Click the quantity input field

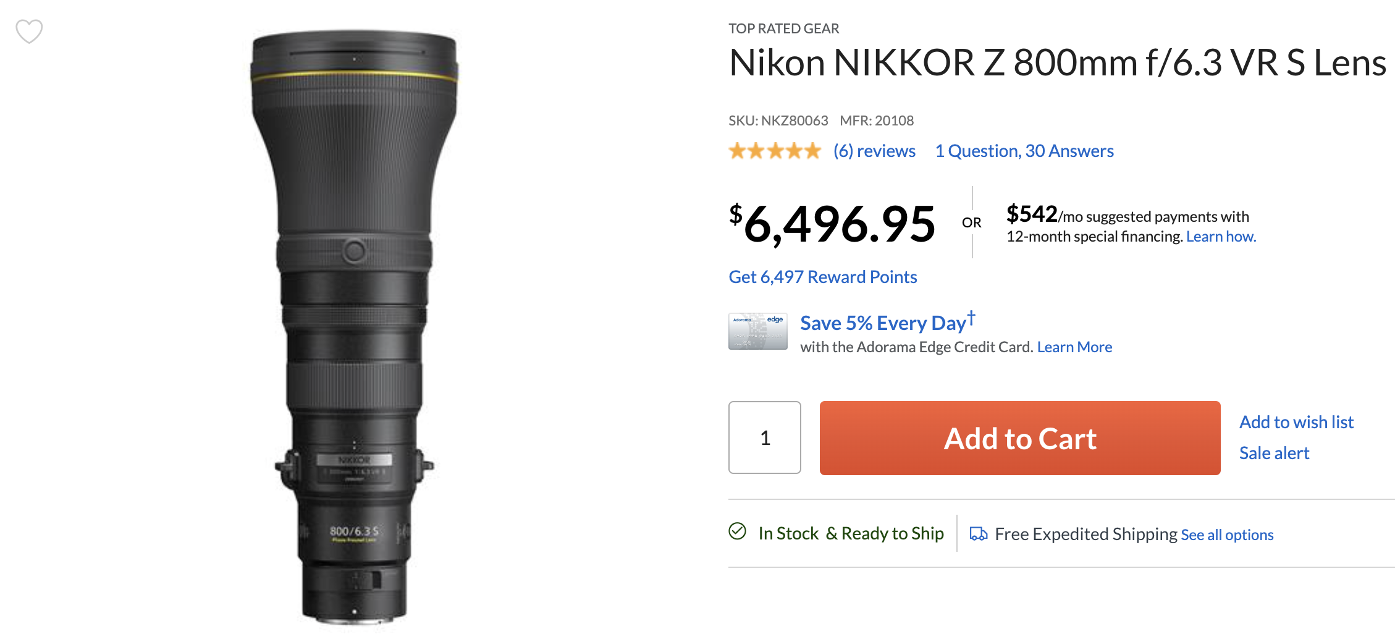[x=764, y=437]
